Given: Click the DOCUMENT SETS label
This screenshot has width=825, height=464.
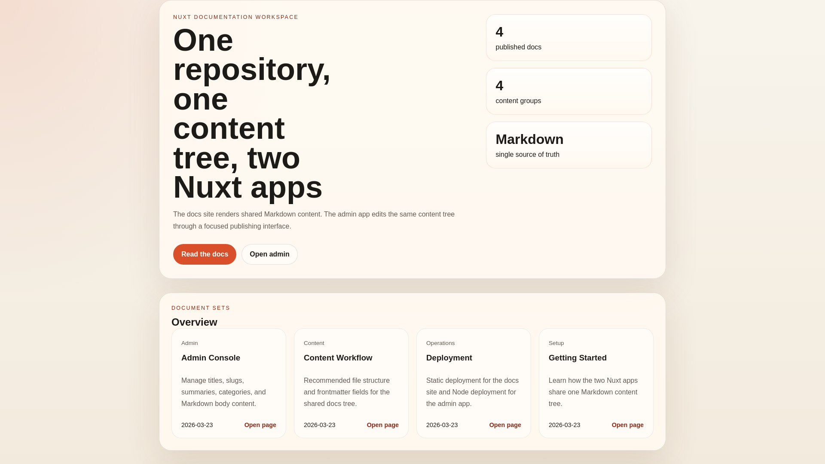Looking at the screenshot, I should pyautogui.click(x=201, y=308).
